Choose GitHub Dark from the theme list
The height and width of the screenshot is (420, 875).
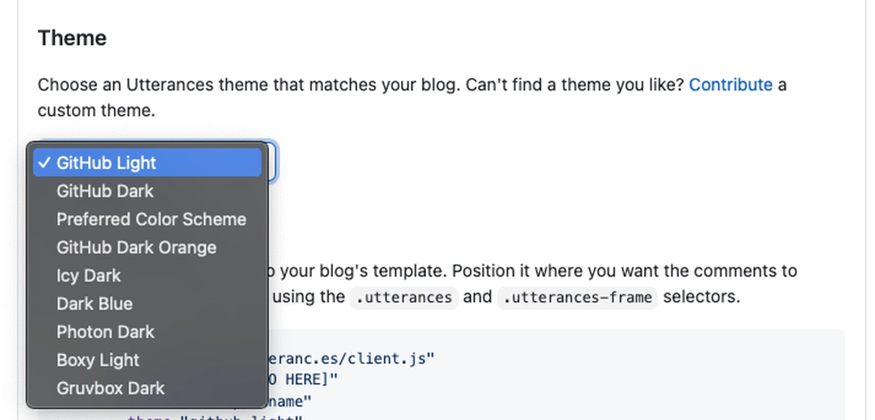point(147,191)
